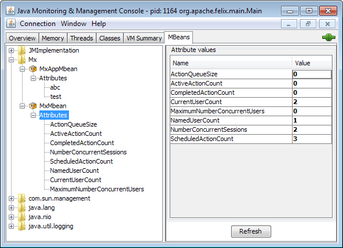Image resolution: width=343 pixels, height=248 pixels.
Task: Select ActiveActionCount in the tree
Action: (x=76, y=134)
